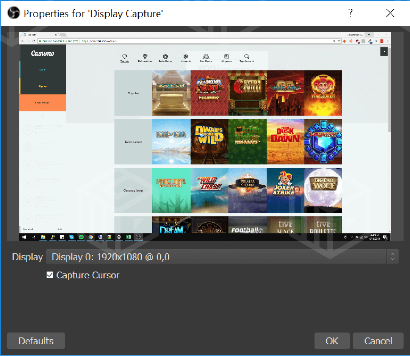Open the Fire Joker game thumbnail
410x356 pixels.
pos(323,93)
